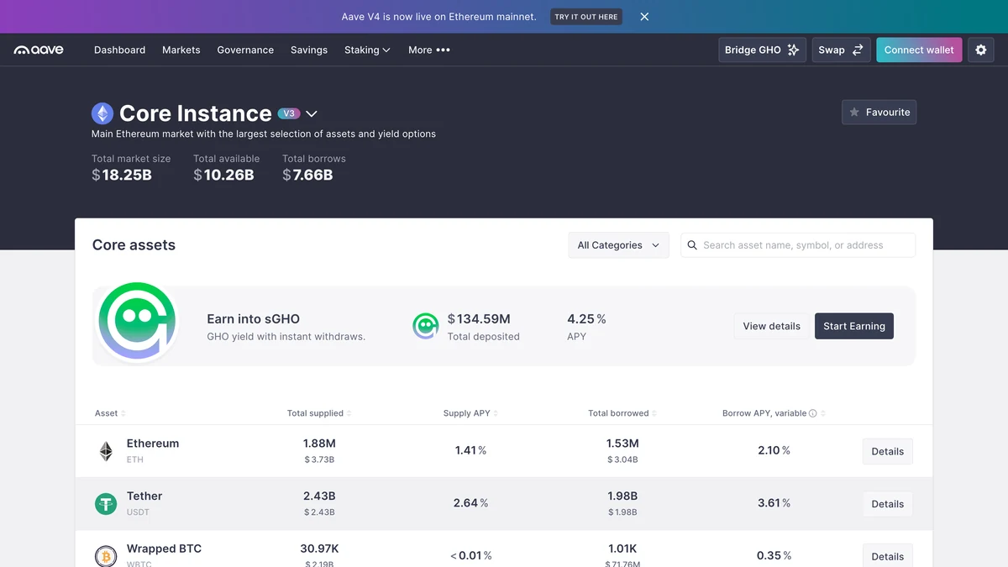This screenshot has height=567, width=1008.
Task: Navigate to Savings
Action: [x=309, y=50]
